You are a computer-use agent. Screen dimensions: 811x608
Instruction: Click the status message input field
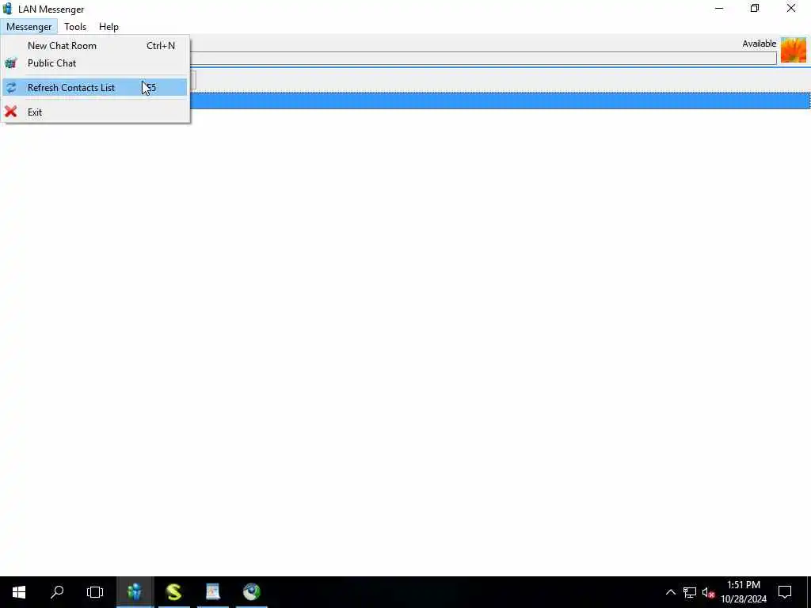[x=483, y=58]
